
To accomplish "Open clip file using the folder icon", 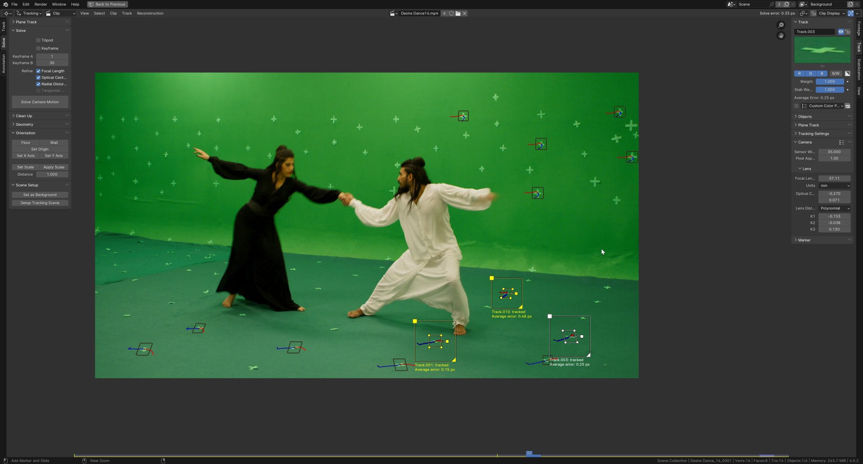I will point(458,13).
